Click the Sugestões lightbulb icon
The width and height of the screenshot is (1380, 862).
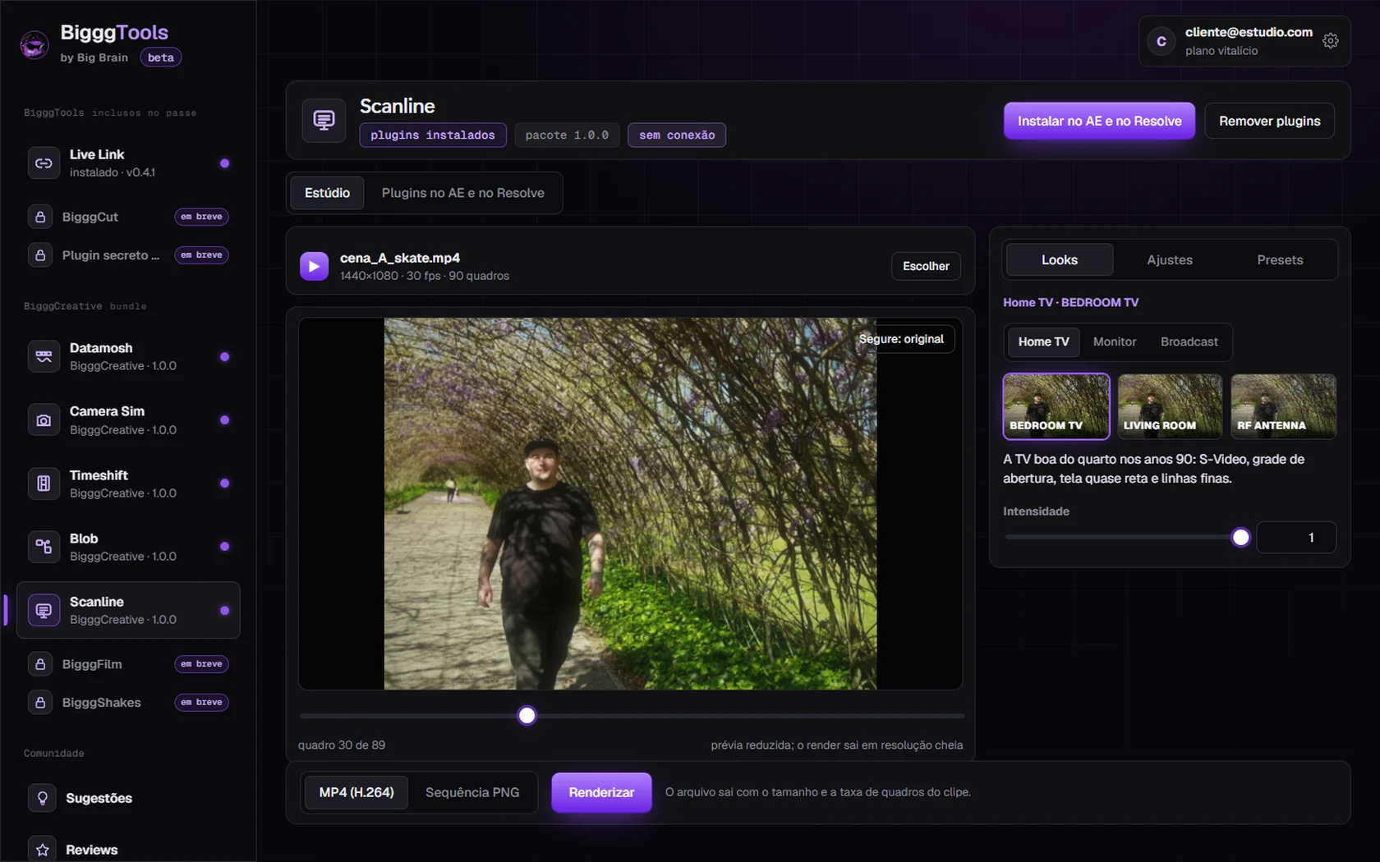tap(43, 798)
